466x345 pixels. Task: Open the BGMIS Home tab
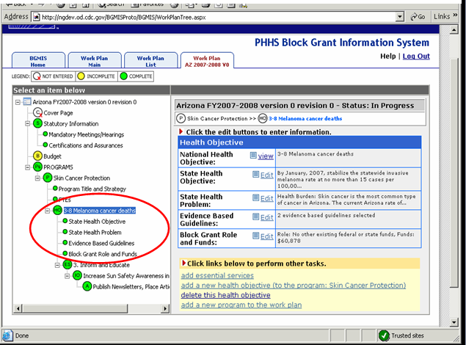pos(37,62)
